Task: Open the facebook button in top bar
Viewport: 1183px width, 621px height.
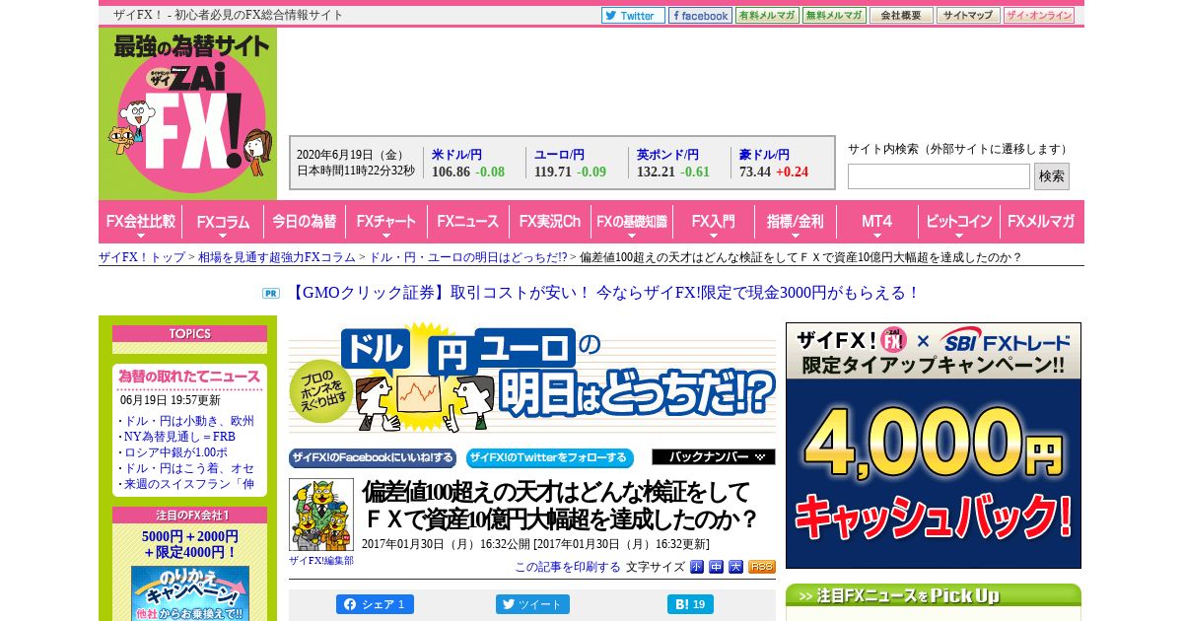Action: pos(700,16)
